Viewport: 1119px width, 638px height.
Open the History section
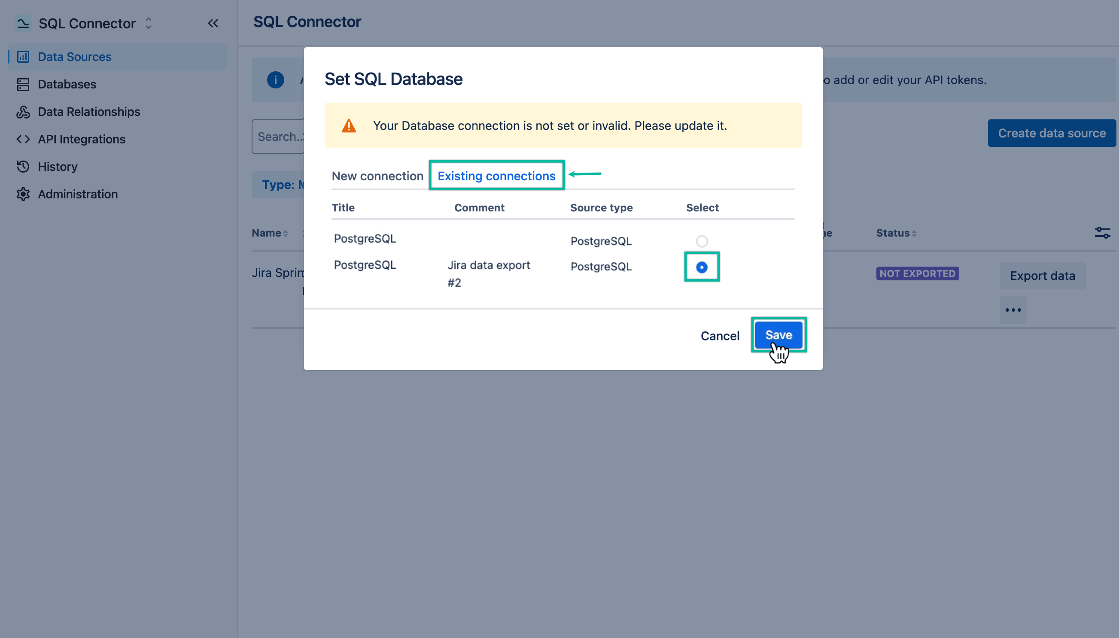58,167
